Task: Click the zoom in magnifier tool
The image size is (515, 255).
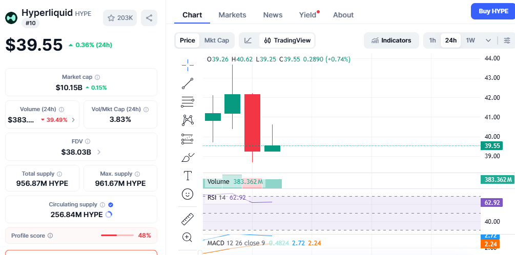Action: click(x=188, y=237)
